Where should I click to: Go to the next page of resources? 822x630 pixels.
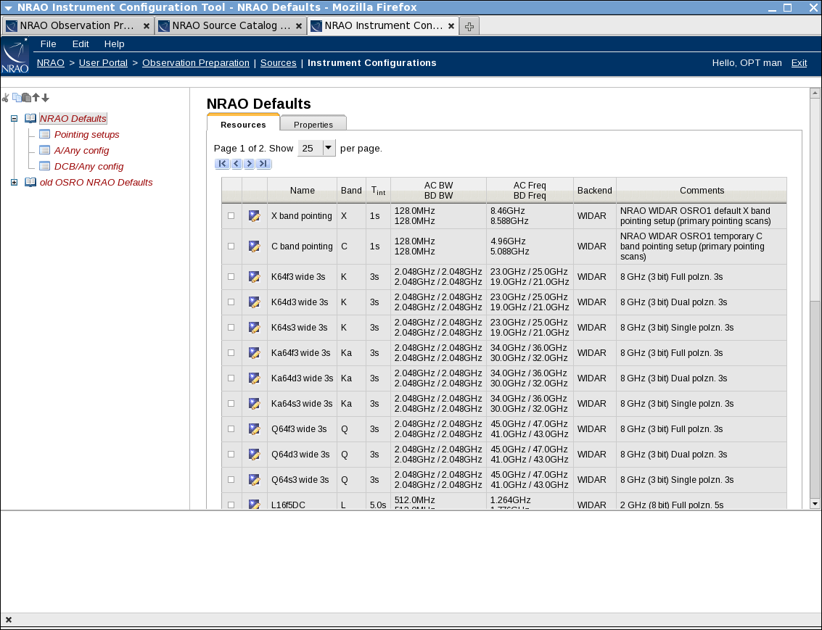[x=250, y=164]
